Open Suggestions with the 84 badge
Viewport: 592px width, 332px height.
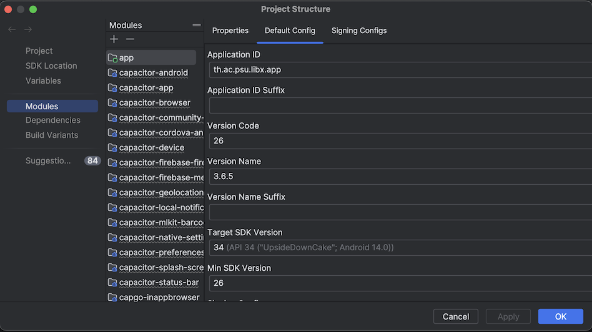(x=49, y=161)
